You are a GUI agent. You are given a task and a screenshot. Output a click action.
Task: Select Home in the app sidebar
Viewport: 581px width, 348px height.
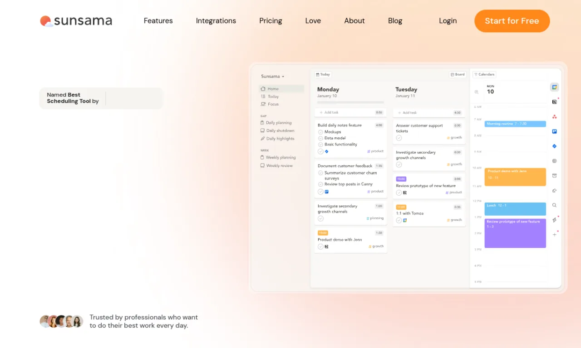[281, 89]
